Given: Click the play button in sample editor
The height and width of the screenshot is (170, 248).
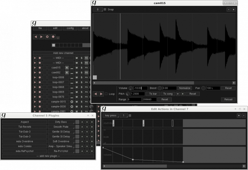Looking at the screenshot, I should click(101, 94).
